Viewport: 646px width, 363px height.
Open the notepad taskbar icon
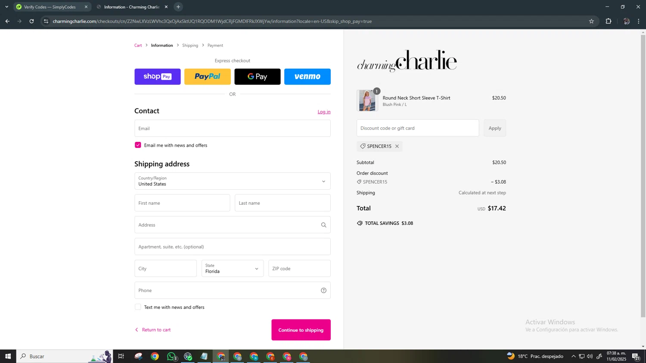204,356
